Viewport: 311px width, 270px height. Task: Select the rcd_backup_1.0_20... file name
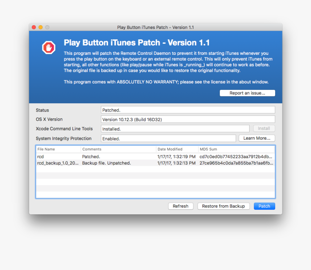58,163
